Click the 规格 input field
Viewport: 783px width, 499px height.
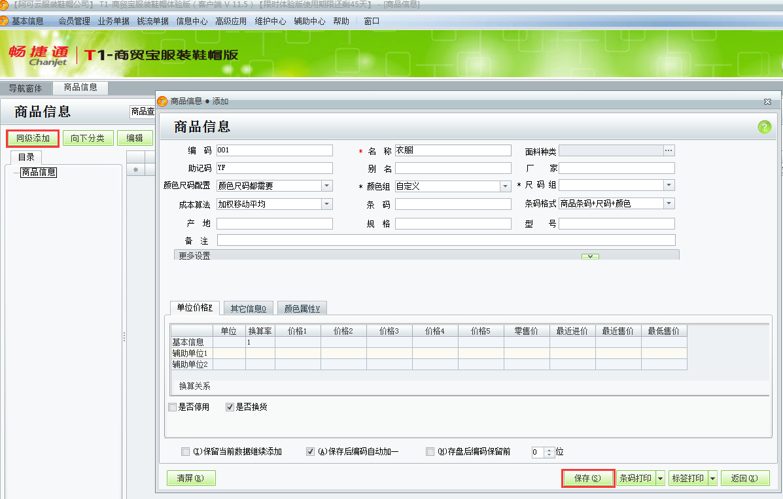pos(453,223)
